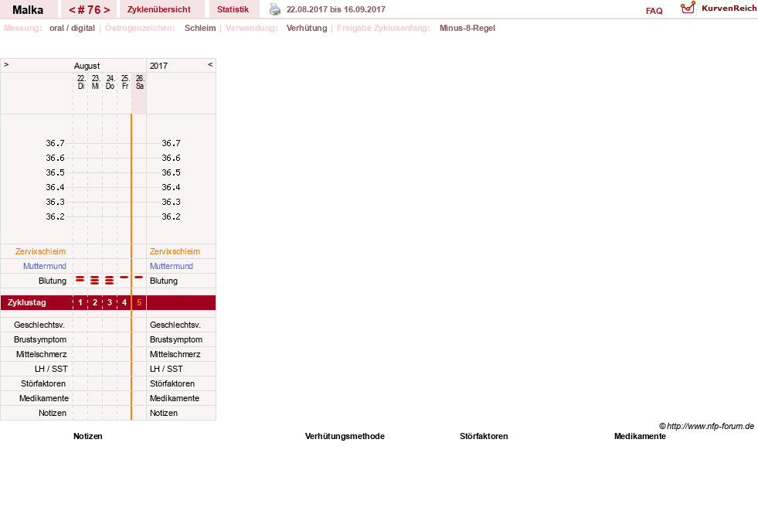Click the bleeding mark on cycle day 1
Viewport: 758px width, 528px height.
coord(80,279)
